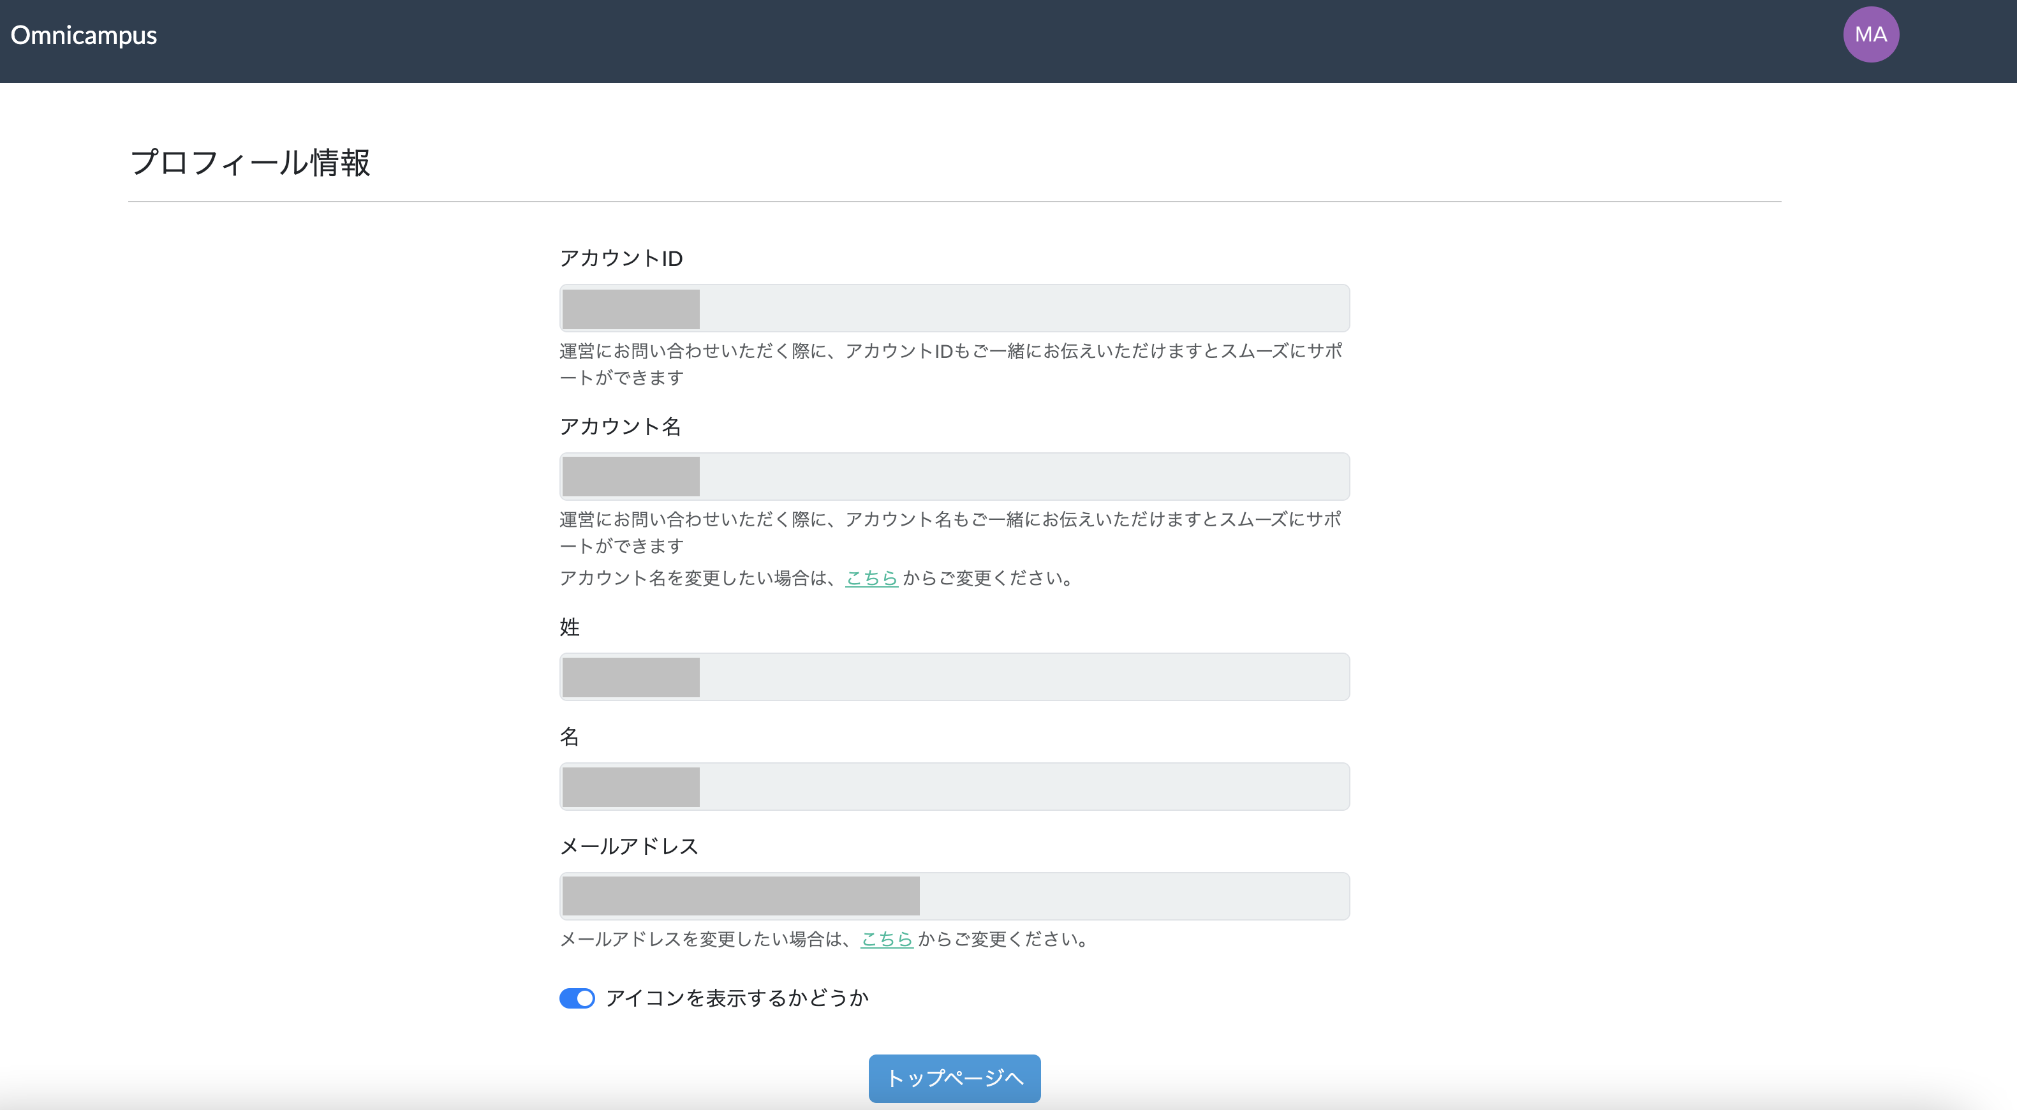
Task: Open こちら link to change account name
Action: click(871, 579)
